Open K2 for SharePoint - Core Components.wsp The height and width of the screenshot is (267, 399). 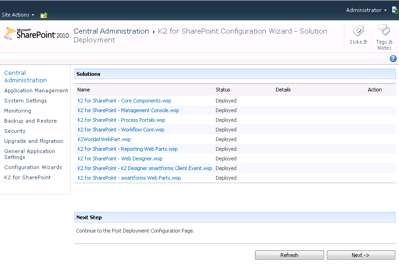tap(124, 101)
